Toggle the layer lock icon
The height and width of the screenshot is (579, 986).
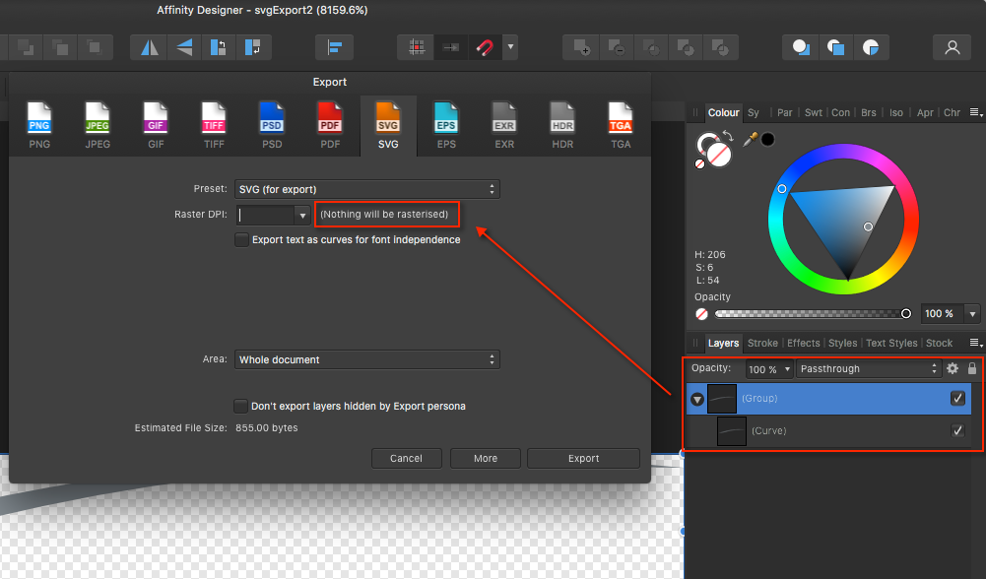coord(972,368)
